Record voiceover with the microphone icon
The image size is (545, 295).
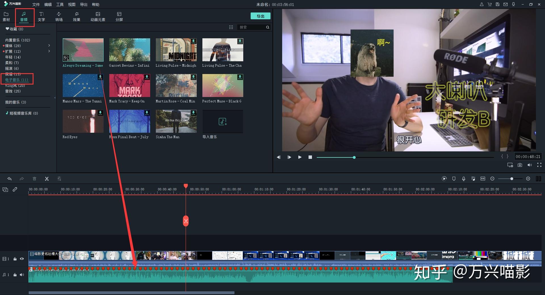464,179
